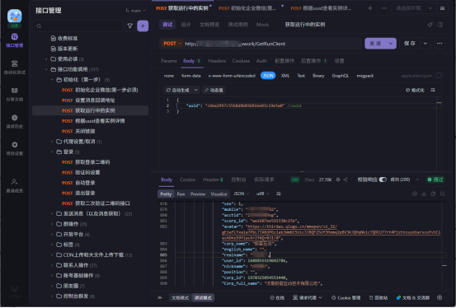Open the 后置操作 tab
Viewport: 456px width, 308px height.
click(313, 61)
